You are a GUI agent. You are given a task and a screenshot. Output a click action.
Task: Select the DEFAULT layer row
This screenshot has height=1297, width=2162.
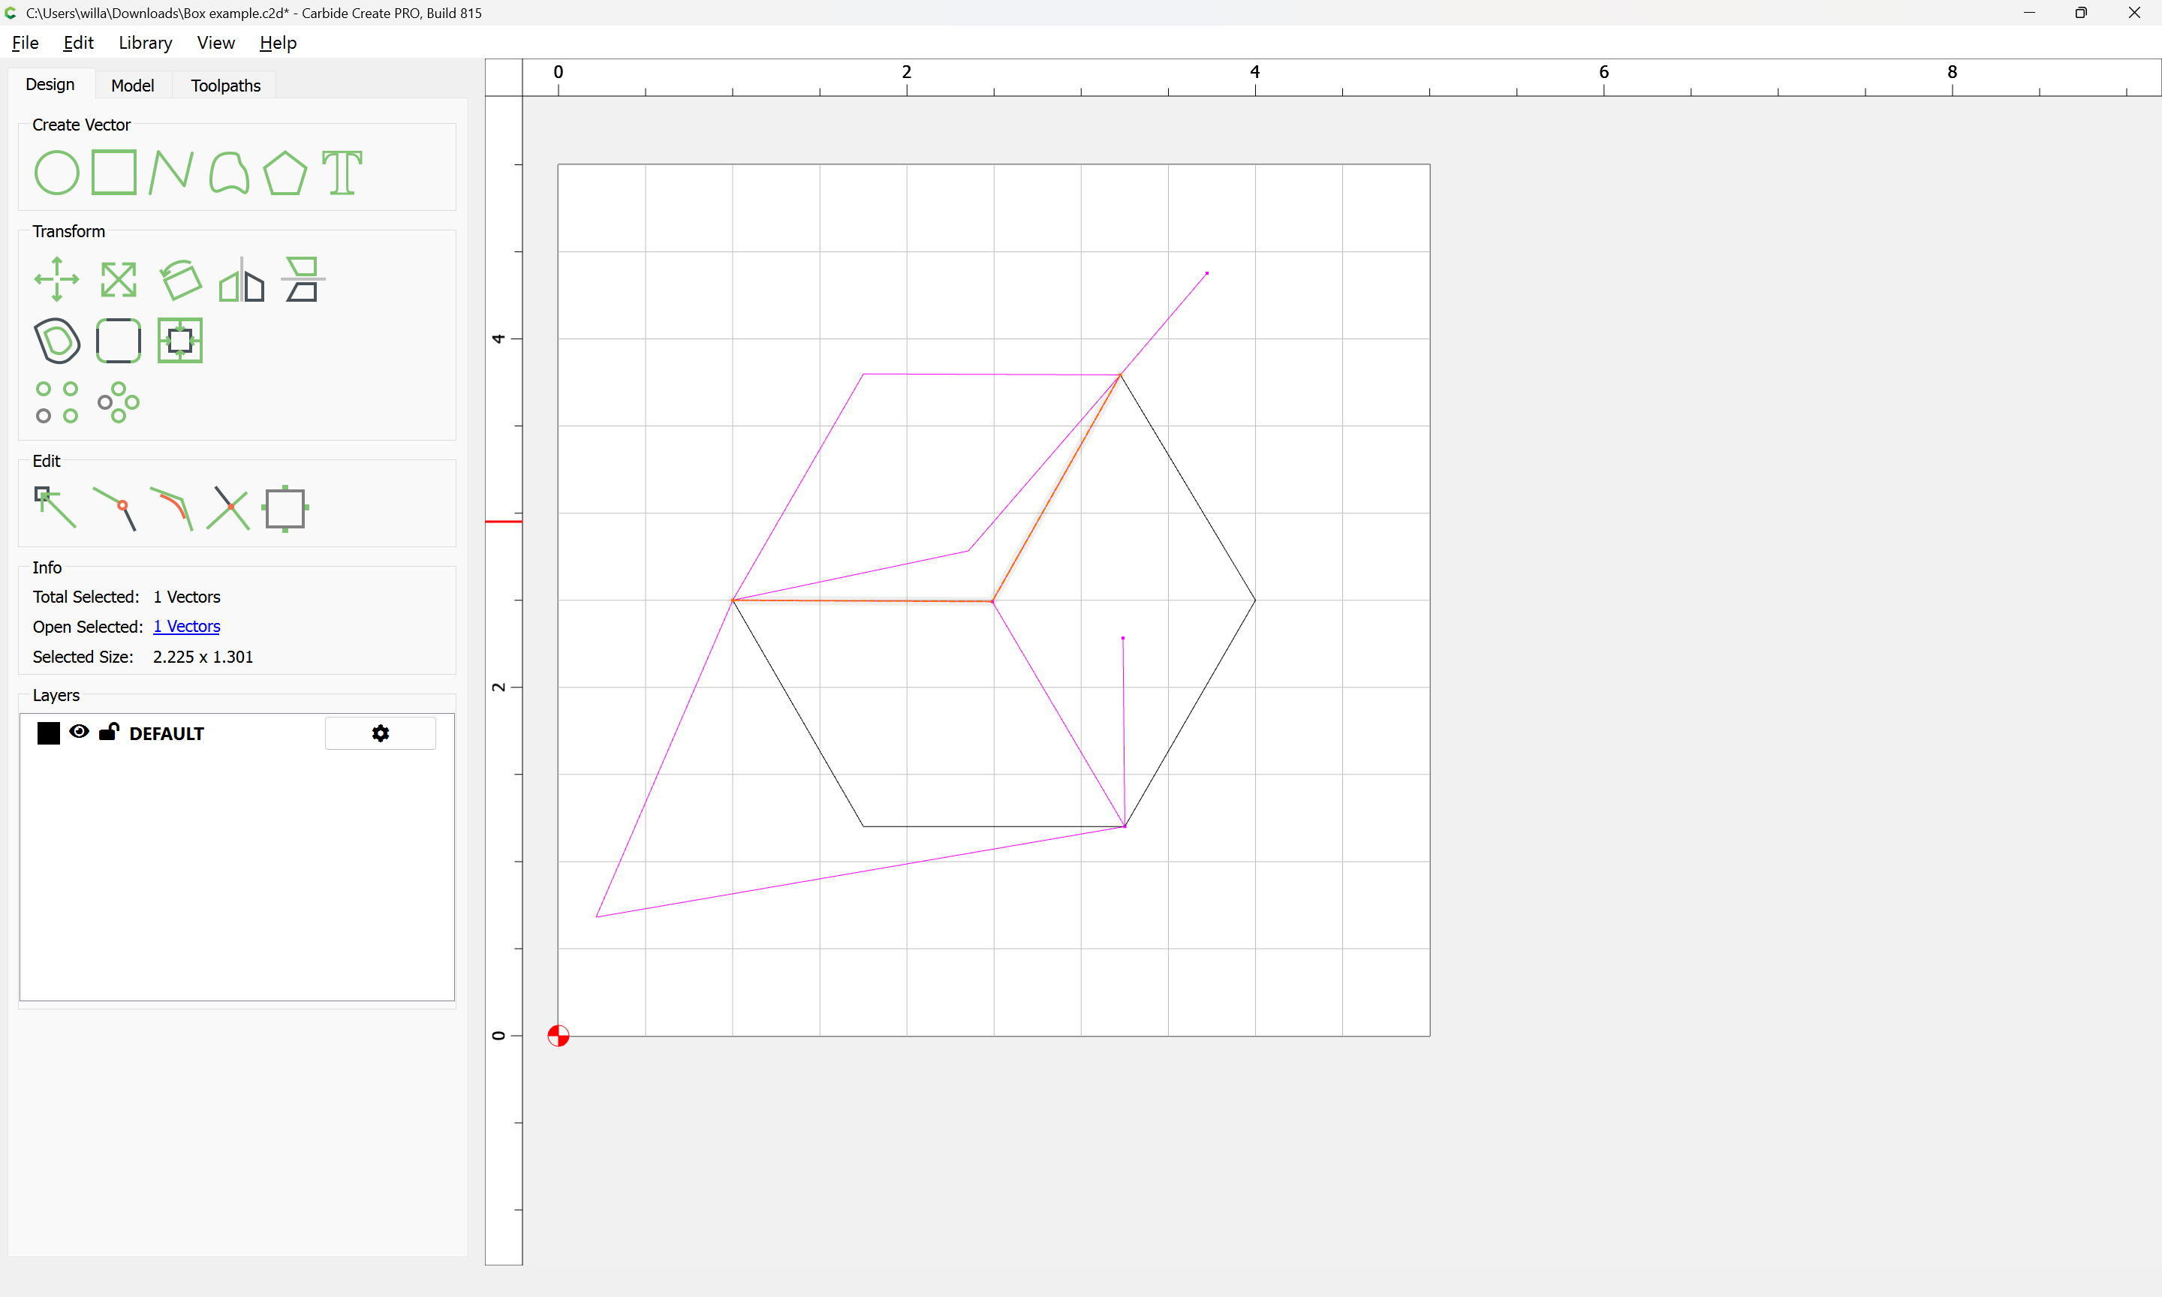pyautogui.click(x=236, y=733)
